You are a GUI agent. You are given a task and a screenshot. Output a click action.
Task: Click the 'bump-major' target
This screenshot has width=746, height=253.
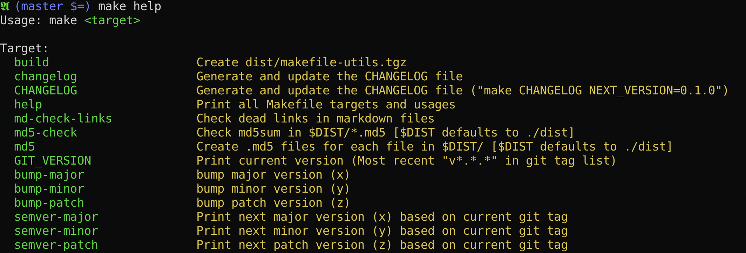coord(49,175)
